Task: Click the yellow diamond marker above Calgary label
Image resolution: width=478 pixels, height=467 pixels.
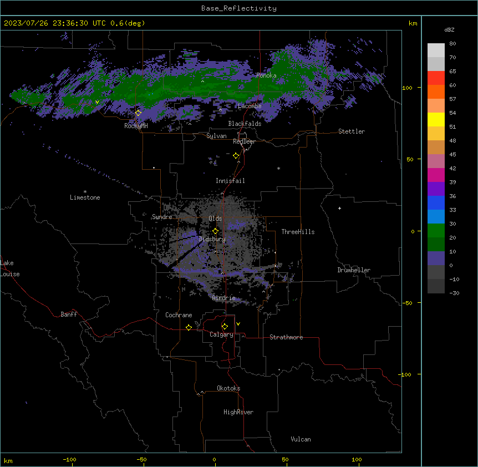Action: coord(225,327)
